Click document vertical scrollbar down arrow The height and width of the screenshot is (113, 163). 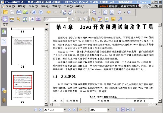coord(160,101)
